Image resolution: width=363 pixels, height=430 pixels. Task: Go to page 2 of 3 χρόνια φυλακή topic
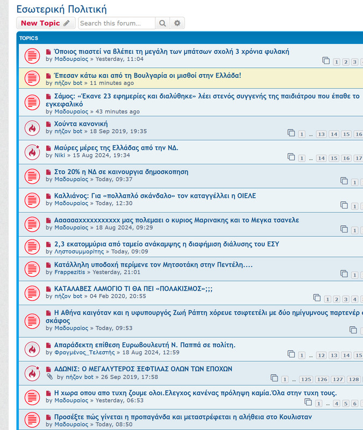pos(346,62)
